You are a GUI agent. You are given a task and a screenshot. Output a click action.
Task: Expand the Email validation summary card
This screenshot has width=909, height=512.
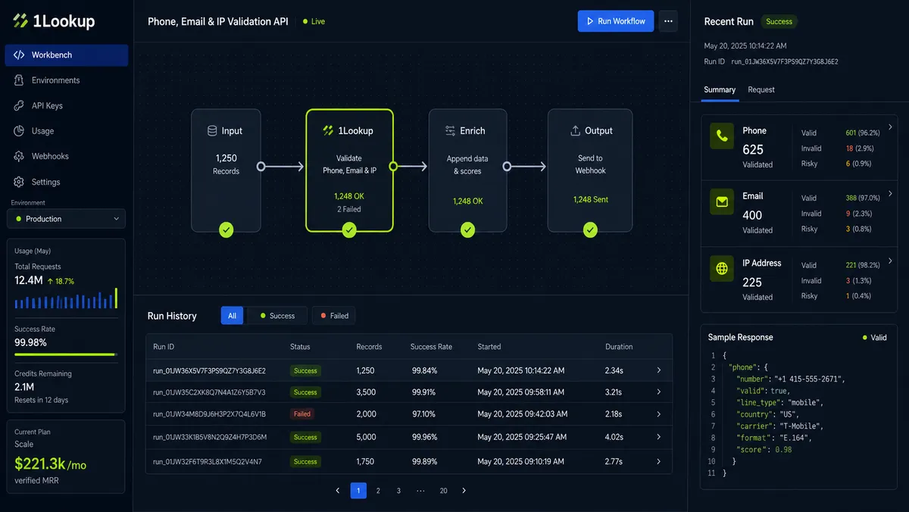pyautogui.click(x=890, y=194)
